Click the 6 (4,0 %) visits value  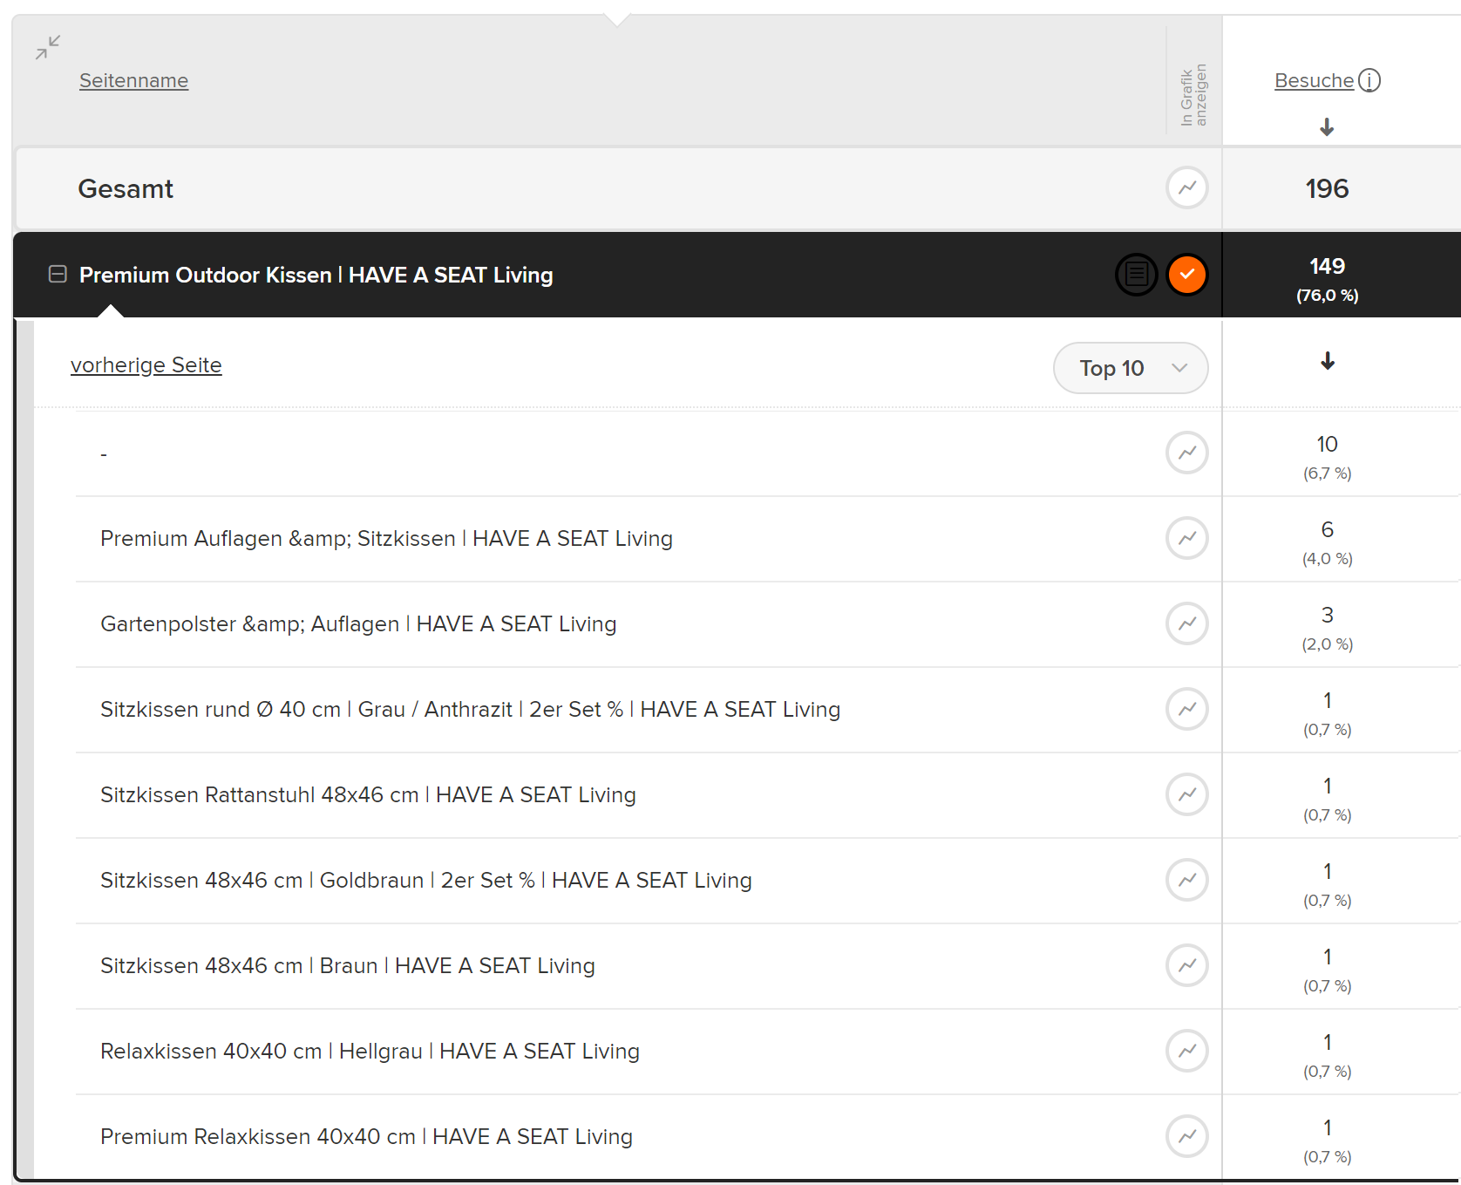1327,542
